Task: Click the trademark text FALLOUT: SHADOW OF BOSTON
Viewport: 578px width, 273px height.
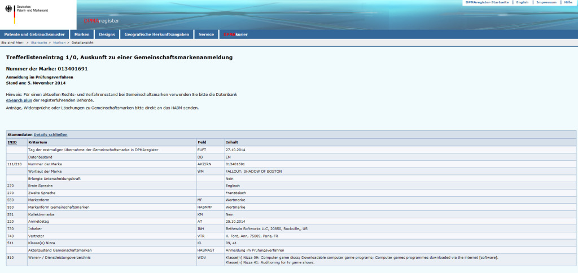Action: [x=253, y=171]
